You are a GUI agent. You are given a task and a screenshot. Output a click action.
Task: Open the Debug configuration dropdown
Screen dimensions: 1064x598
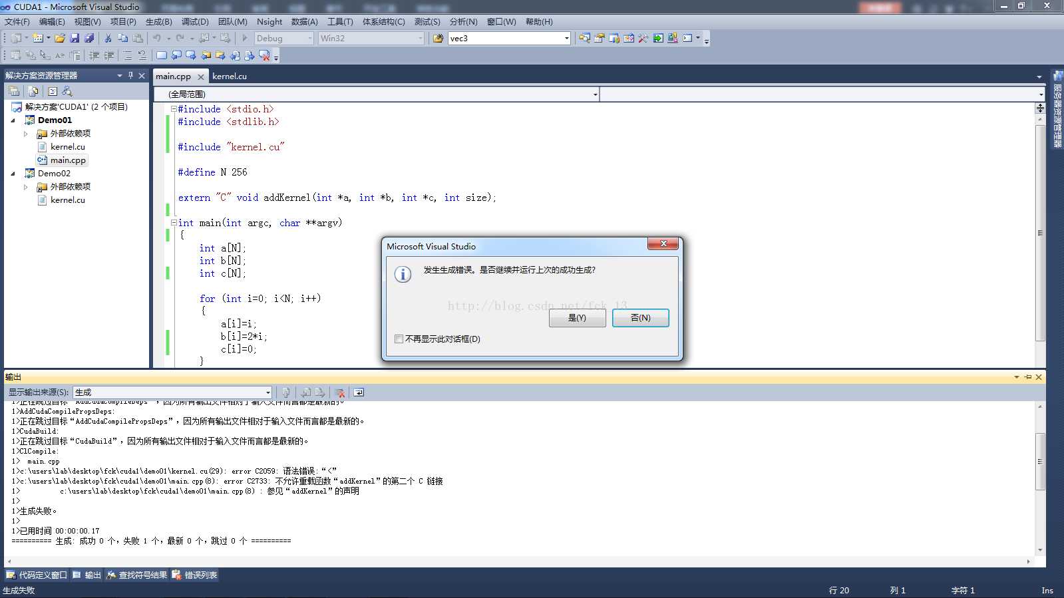pyautogui.click(x=283, y=39)
